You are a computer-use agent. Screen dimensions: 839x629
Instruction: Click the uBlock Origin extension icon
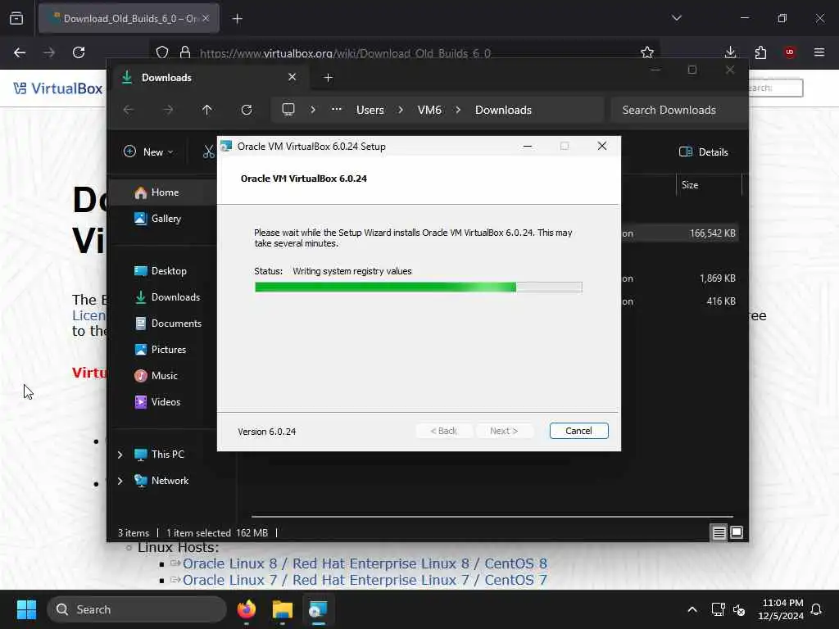coord(790,52)
